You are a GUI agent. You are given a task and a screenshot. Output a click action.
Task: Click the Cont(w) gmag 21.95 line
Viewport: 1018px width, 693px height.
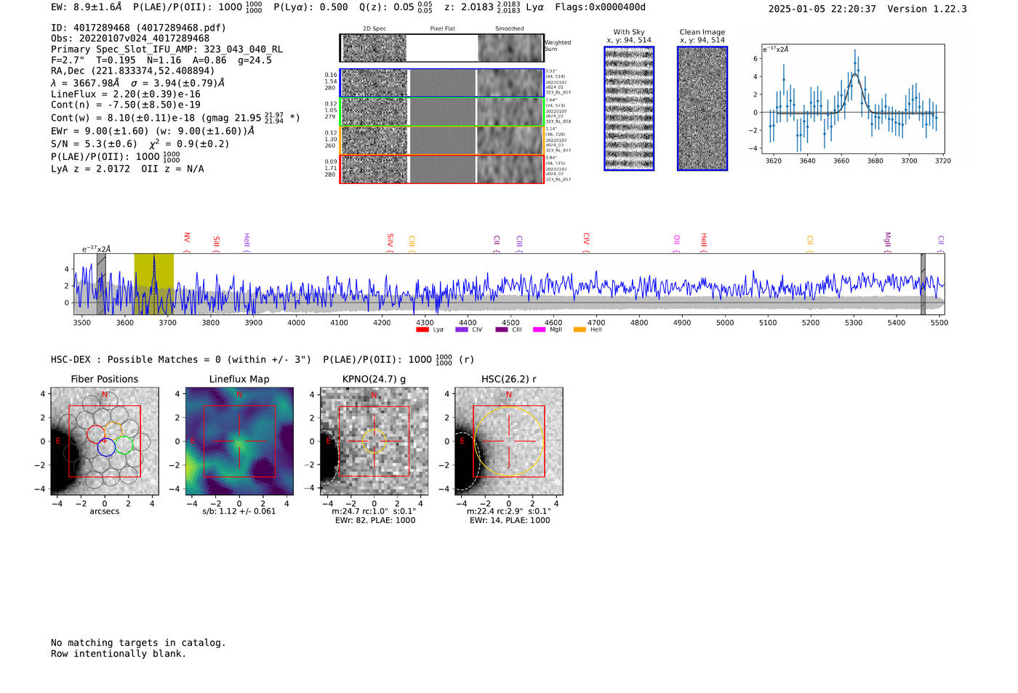[x=175, y=117]
